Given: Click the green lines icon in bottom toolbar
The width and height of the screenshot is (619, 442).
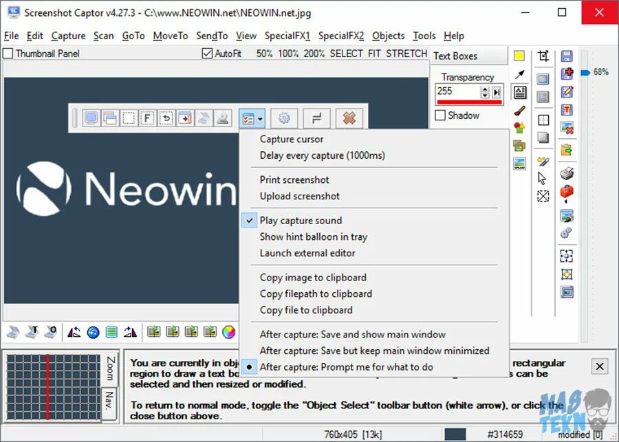Looking at the screenshot, I should [111, 332].
